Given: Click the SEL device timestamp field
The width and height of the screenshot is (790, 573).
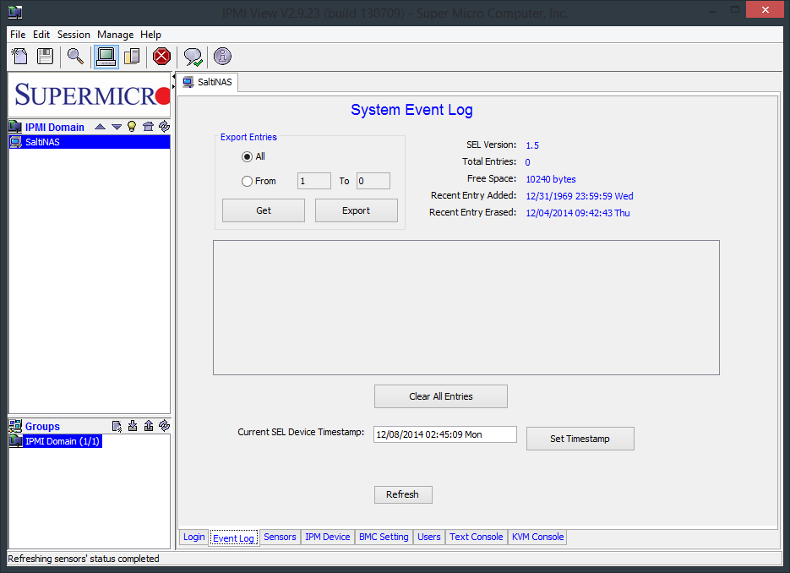Looking at the screenshot, I should [x=445, y=434].
